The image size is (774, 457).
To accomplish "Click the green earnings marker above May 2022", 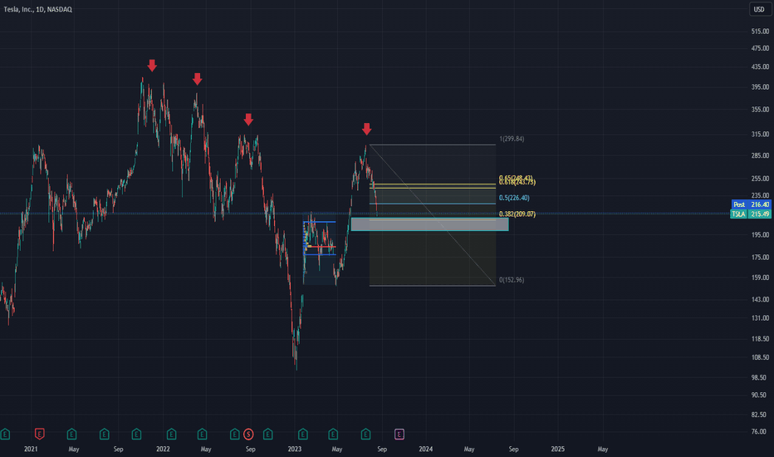I will point(202,435).
